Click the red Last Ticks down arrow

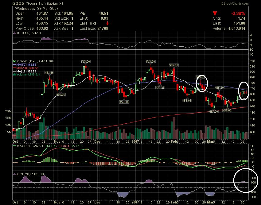107,23
